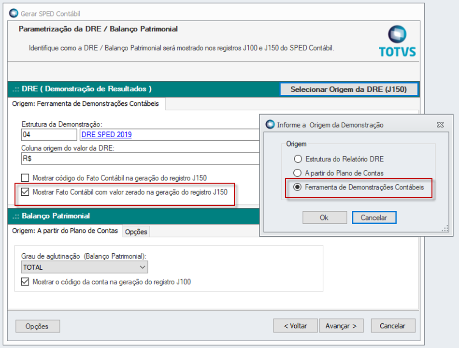
Task: Click the Origem da Demonstração dialog icon
Action: click(x=270, y=125)
